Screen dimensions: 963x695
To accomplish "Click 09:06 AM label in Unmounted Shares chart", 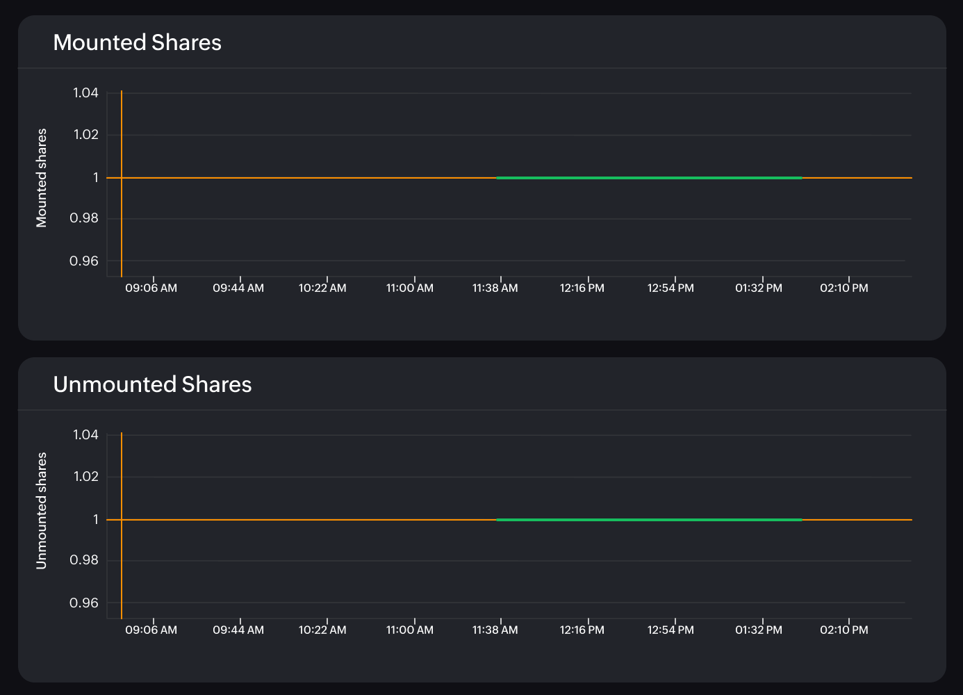I will [x=151, y=630].
